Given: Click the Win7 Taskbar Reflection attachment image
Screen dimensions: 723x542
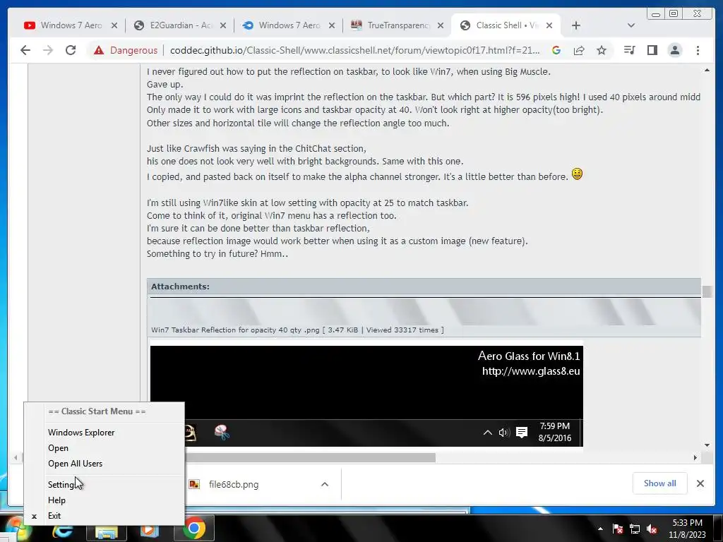Looking at the screenshot, I should pyautogui.click(x=425, y=311).
